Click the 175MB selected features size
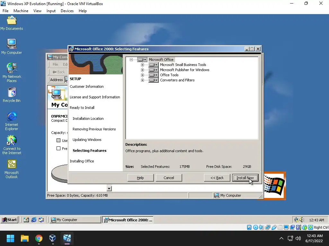This screenshot has width=329, height=246. tap(184, 167)
